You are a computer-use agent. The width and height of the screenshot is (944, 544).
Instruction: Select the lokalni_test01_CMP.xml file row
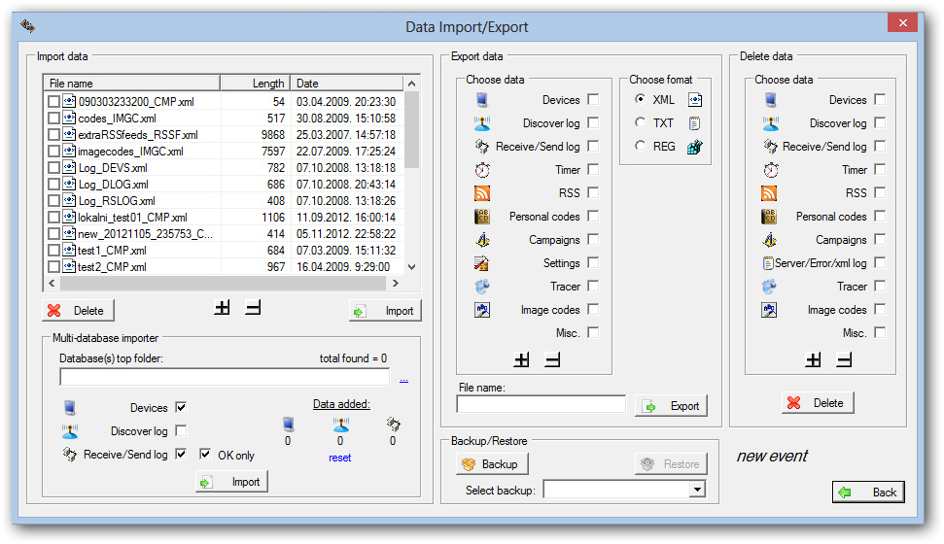coord(224,218)
